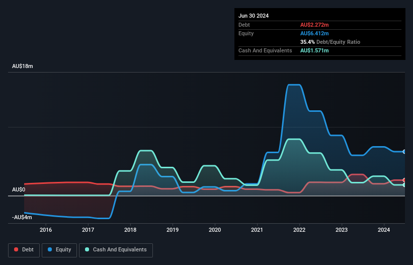Select the red Debt endpoint marker
This screenshot has height=265, width=413.
pyautogui.click(x=404, y=180)
